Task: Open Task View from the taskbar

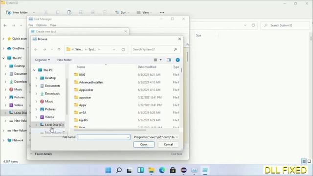Action: tap(129, 170)
